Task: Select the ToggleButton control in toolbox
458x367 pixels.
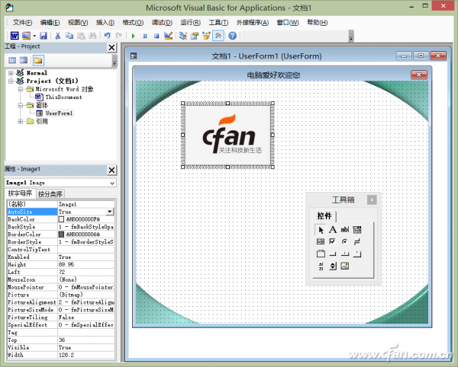Action: pyautogui.click(x=357, y=241)
